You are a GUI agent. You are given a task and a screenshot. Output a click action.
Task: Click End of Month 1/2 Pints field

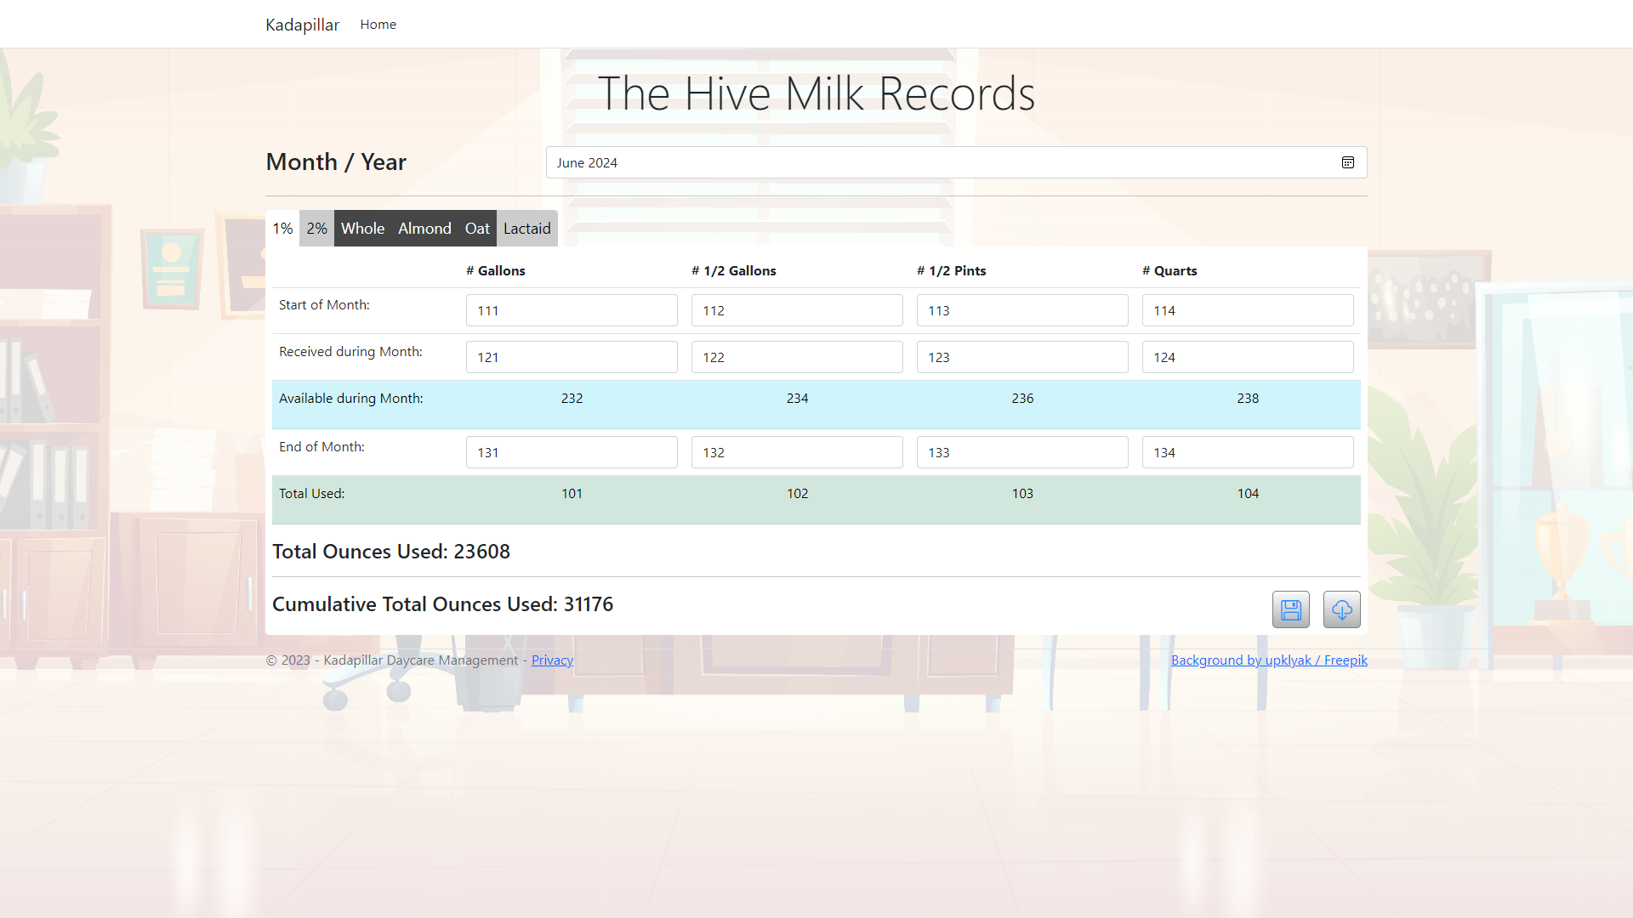coord(1021,452)
